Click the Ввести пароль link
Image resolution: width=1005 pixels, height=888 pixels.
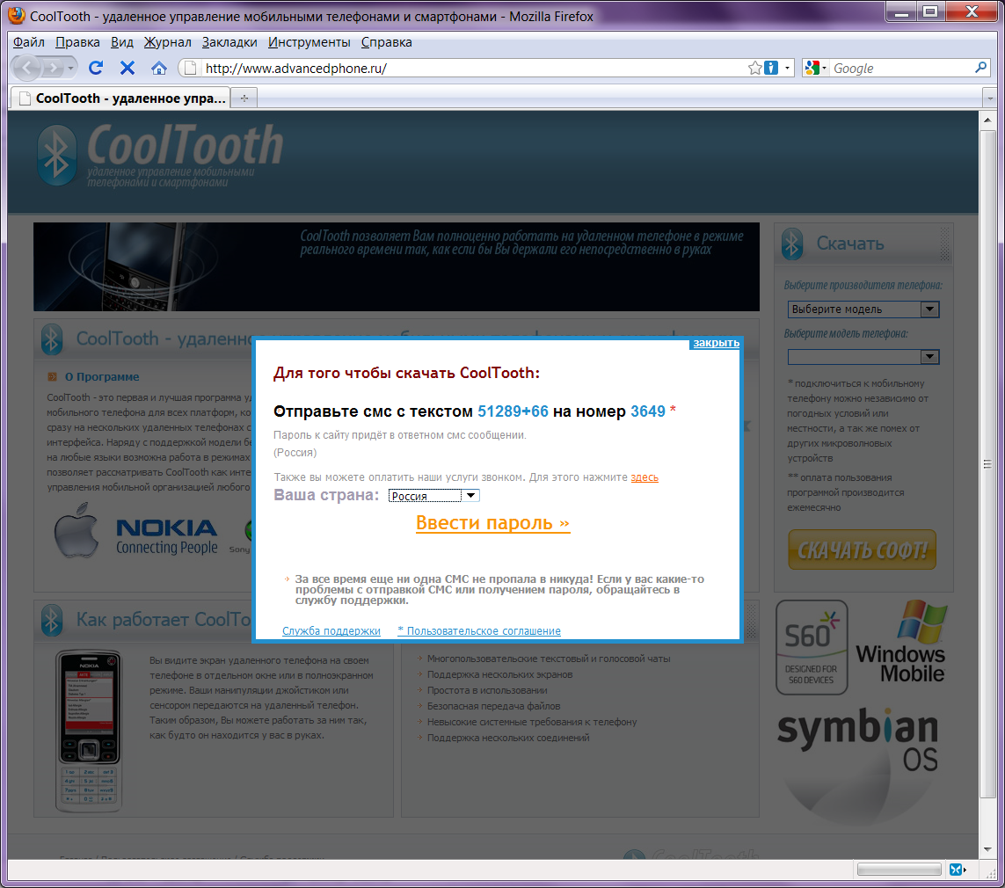[x=492, y=523]
